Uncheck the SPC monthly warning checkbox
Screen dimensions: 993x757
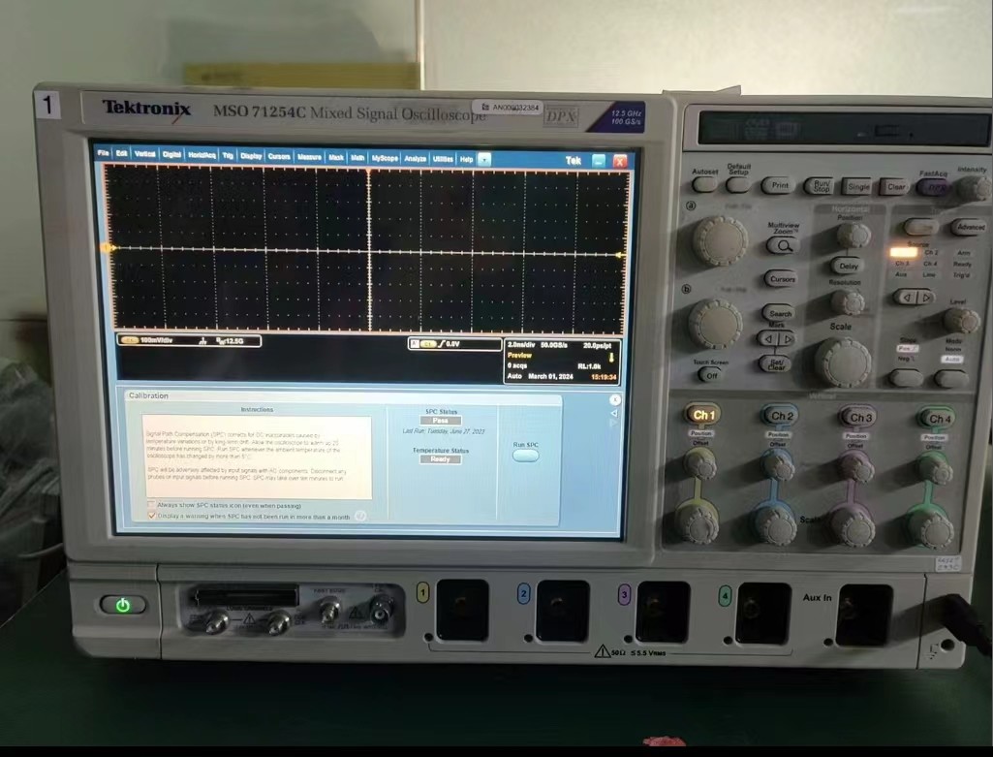(x=151, y=516)
